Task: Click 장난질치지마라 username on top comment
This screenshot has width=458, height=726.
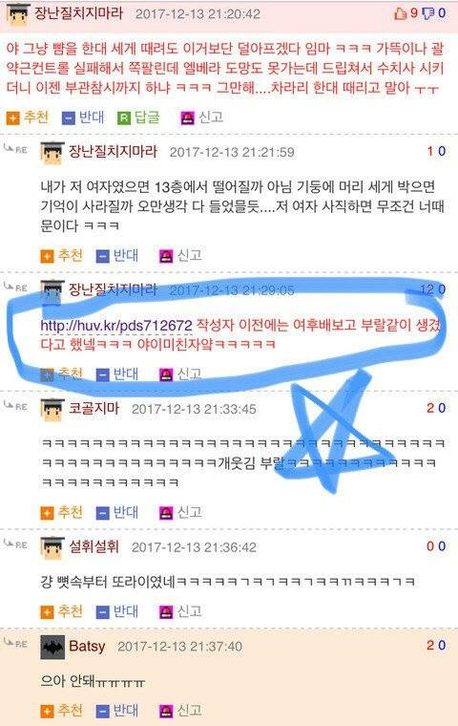Action: tap(78, 13)
